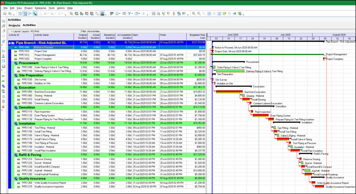The image size is (356, 194).
Task: Collapse the Quality Assurance WBS group
Action: pos(13,178)
